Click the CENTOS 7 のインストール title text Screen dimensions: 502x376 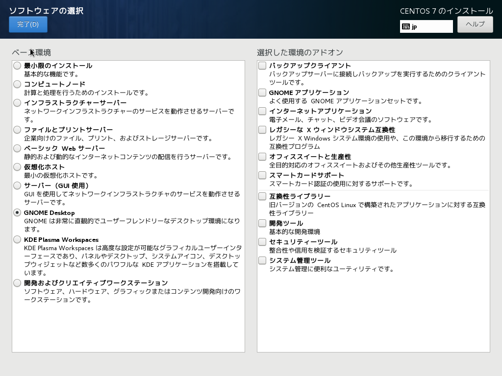(446, 11)
